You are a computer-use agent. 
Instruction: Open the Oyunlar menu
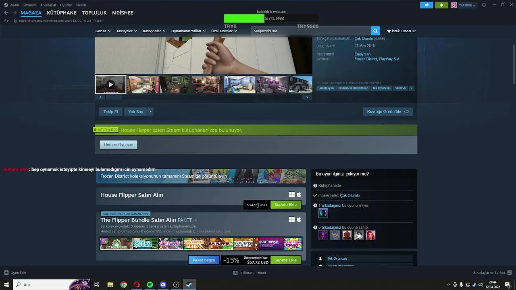[x=66, y=5]
